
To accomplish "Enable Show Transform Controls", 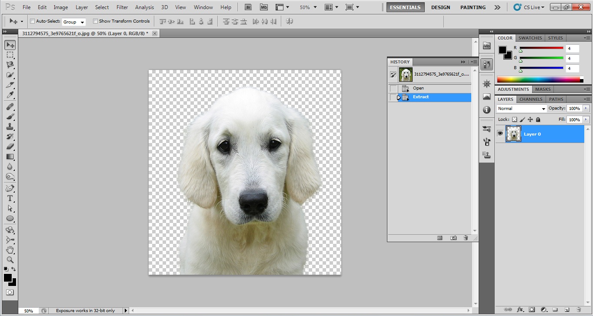I will (x=95, y=21).
